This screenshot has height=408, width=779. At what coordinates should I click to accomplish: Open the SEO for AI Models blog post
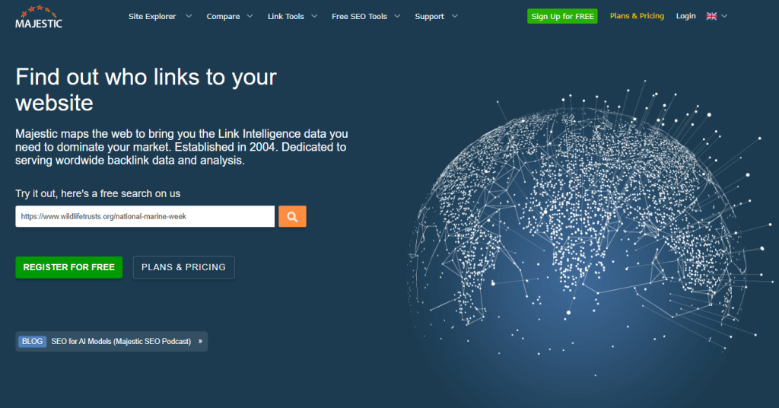click(121, 342)
